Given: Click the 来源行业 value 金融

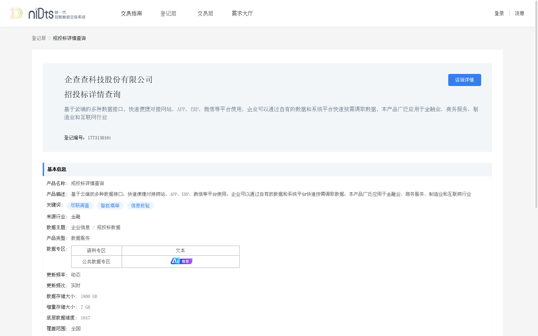Looking at the screenshot, I should point(76,217).
